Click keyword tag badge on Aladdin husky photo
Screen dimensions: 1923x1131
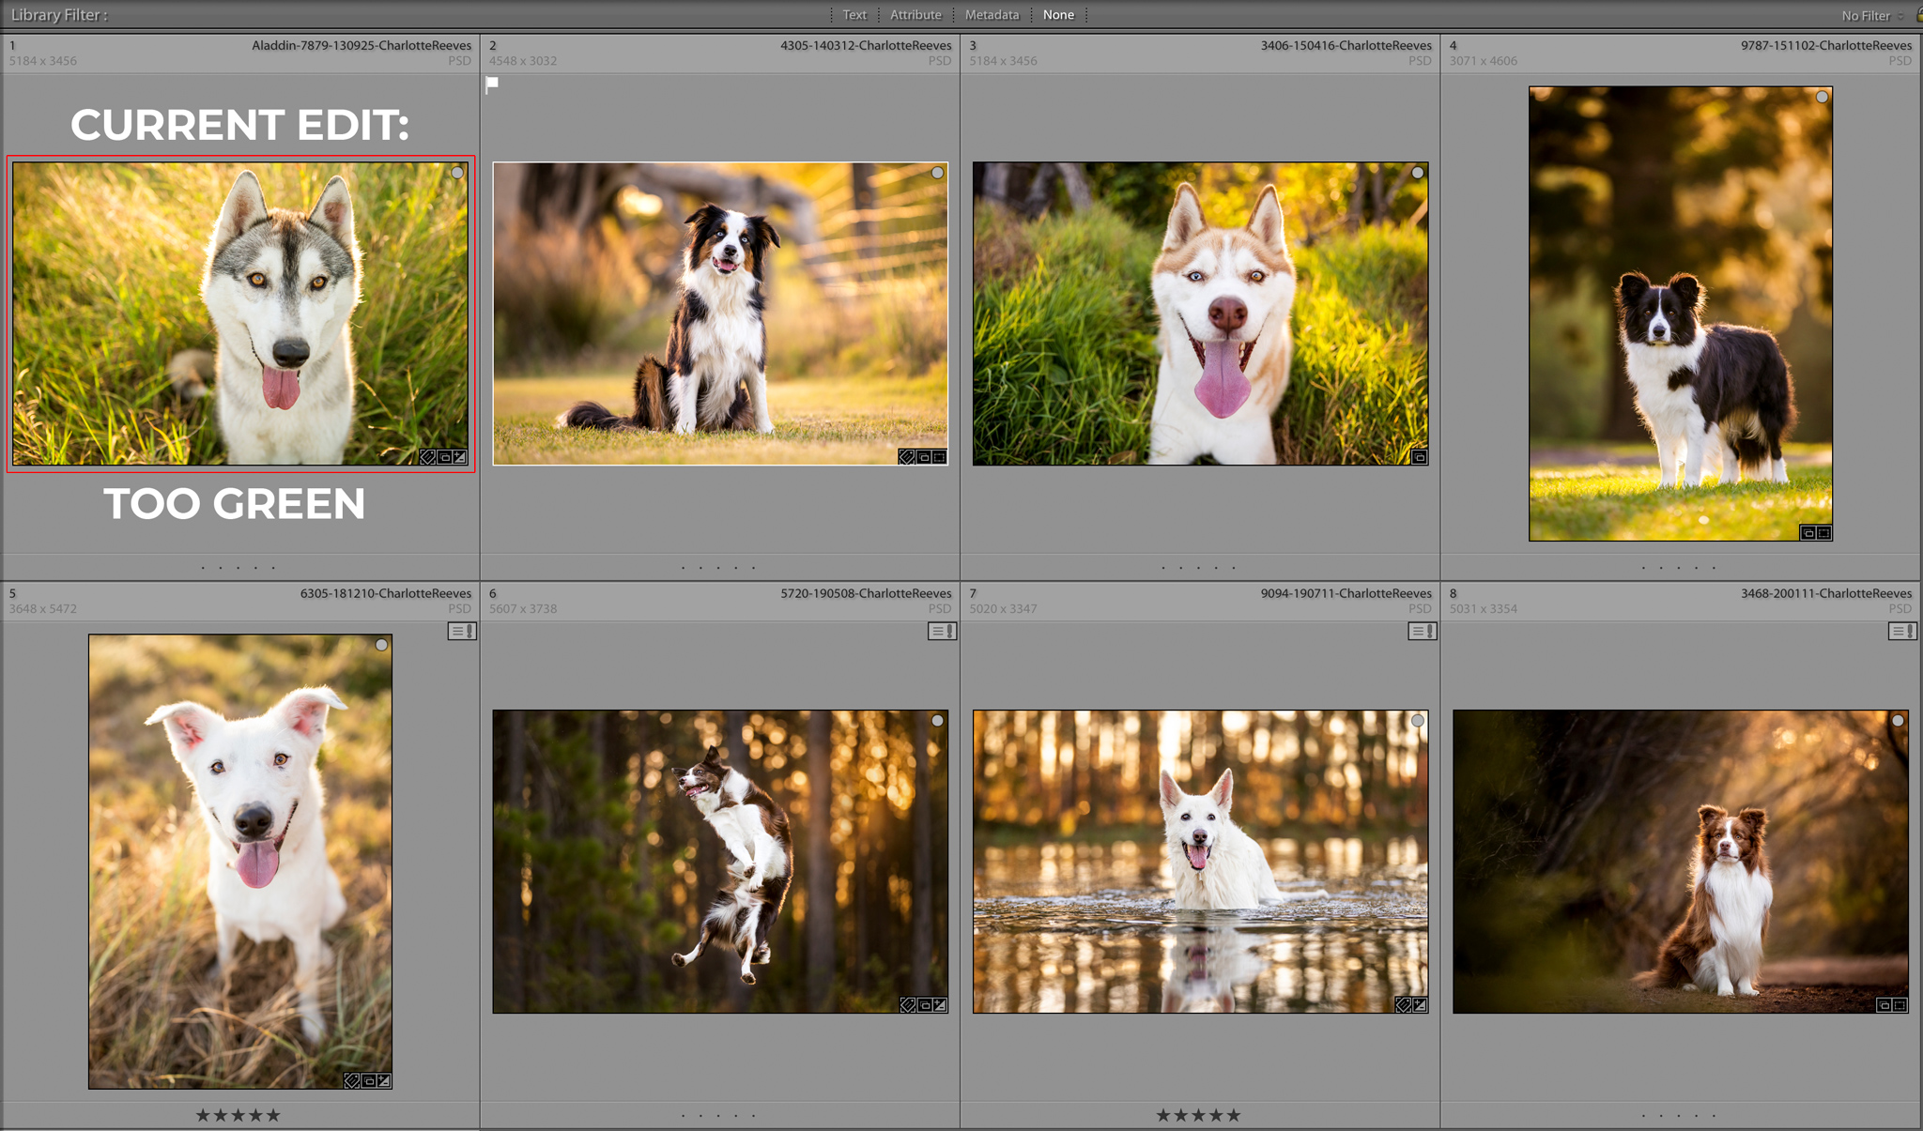pos(427,457)
